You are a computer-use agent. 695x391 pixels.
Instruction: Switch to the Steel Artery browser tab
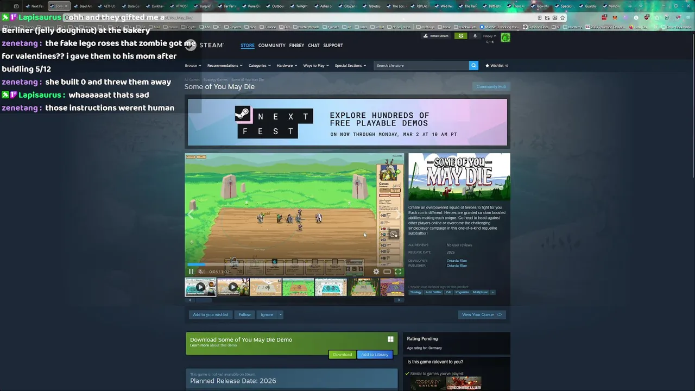click(83, 6)
